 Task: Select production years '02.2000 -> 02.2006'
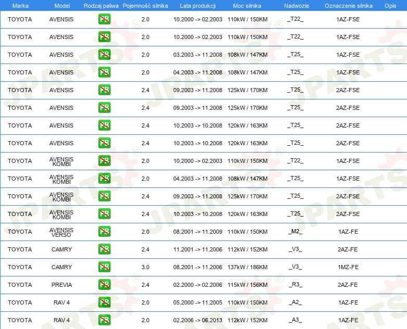198,285
